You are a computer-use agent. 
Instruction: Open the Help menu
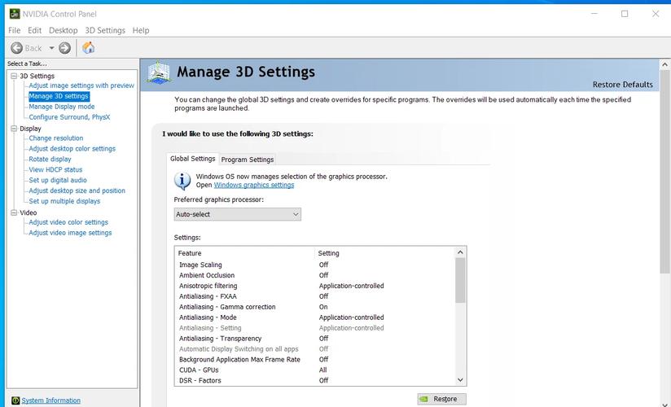pos(141,30)
